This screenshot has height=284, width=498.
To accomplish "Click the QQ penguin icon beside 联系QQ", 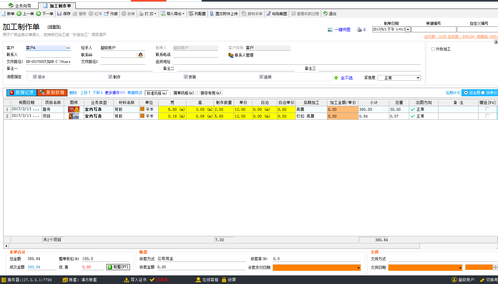I will click(x=140, y=55).
